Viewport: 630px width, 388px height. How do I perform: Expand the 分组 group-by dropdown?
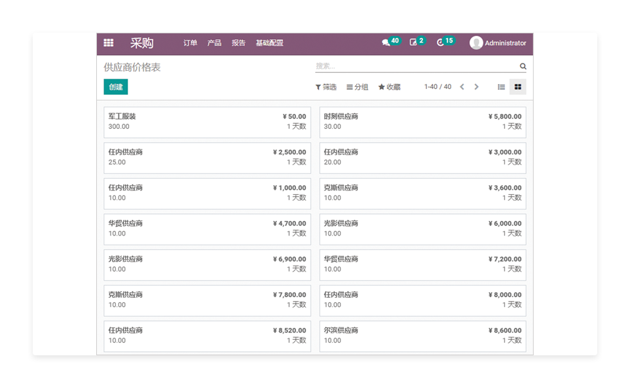coord(358,87)
